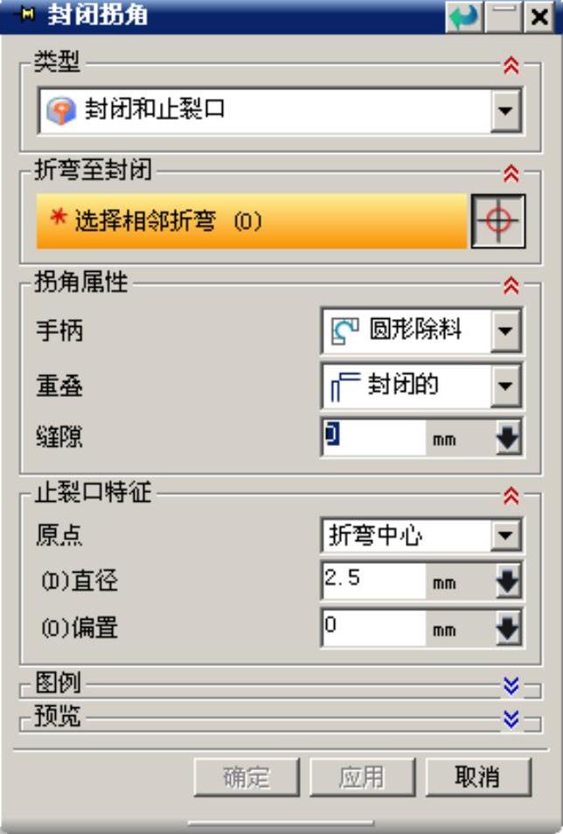Click the reset dialog icon in title bar
Viewport: 563px width, 834px height.
click(x=464, y=17)
